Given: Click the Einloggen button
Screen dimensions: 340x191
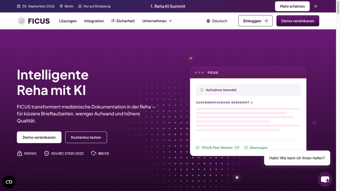Looking at the screenshot, I should 255,21.
